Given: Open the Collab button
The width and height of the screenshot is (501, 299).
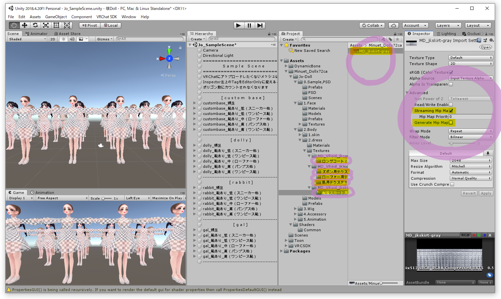Looking at the screenshot, I should (372, 25).
